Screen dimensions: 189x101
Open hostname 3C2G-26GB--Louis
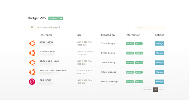click(x=49, y=61)
